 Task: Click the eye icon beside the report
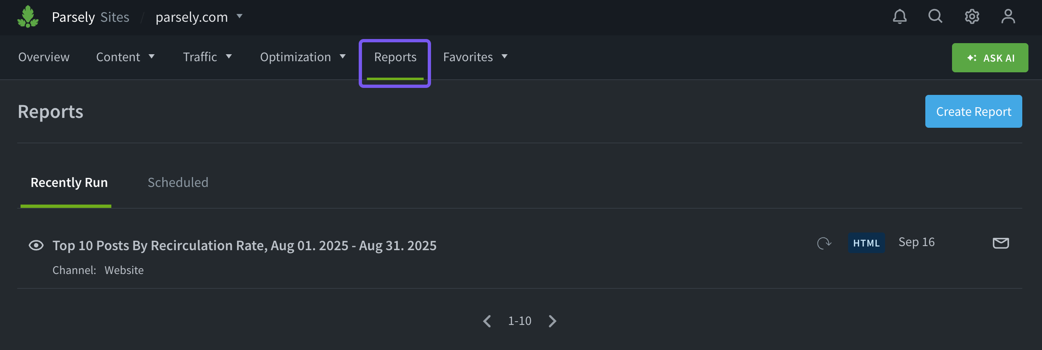coord(36,245)
